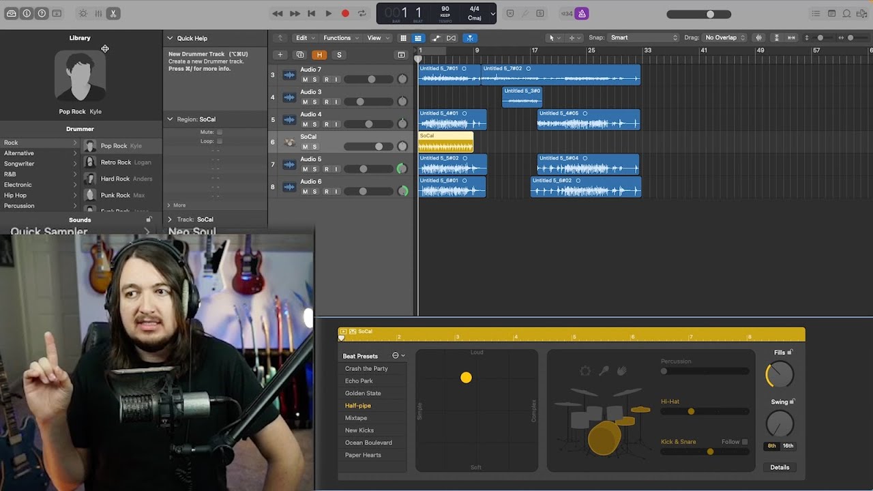The width and height of the screenshot is (873, 491).
Task: Toggle the orange Hide (H) button
Action: click(319, 55)
